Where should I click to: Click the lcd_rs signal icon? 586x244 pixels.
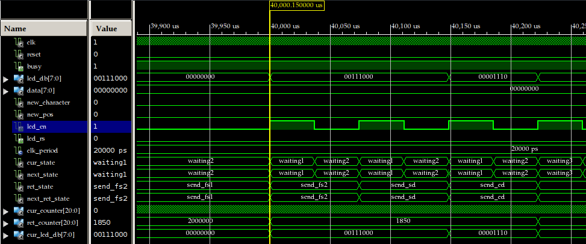pos(18,138)
